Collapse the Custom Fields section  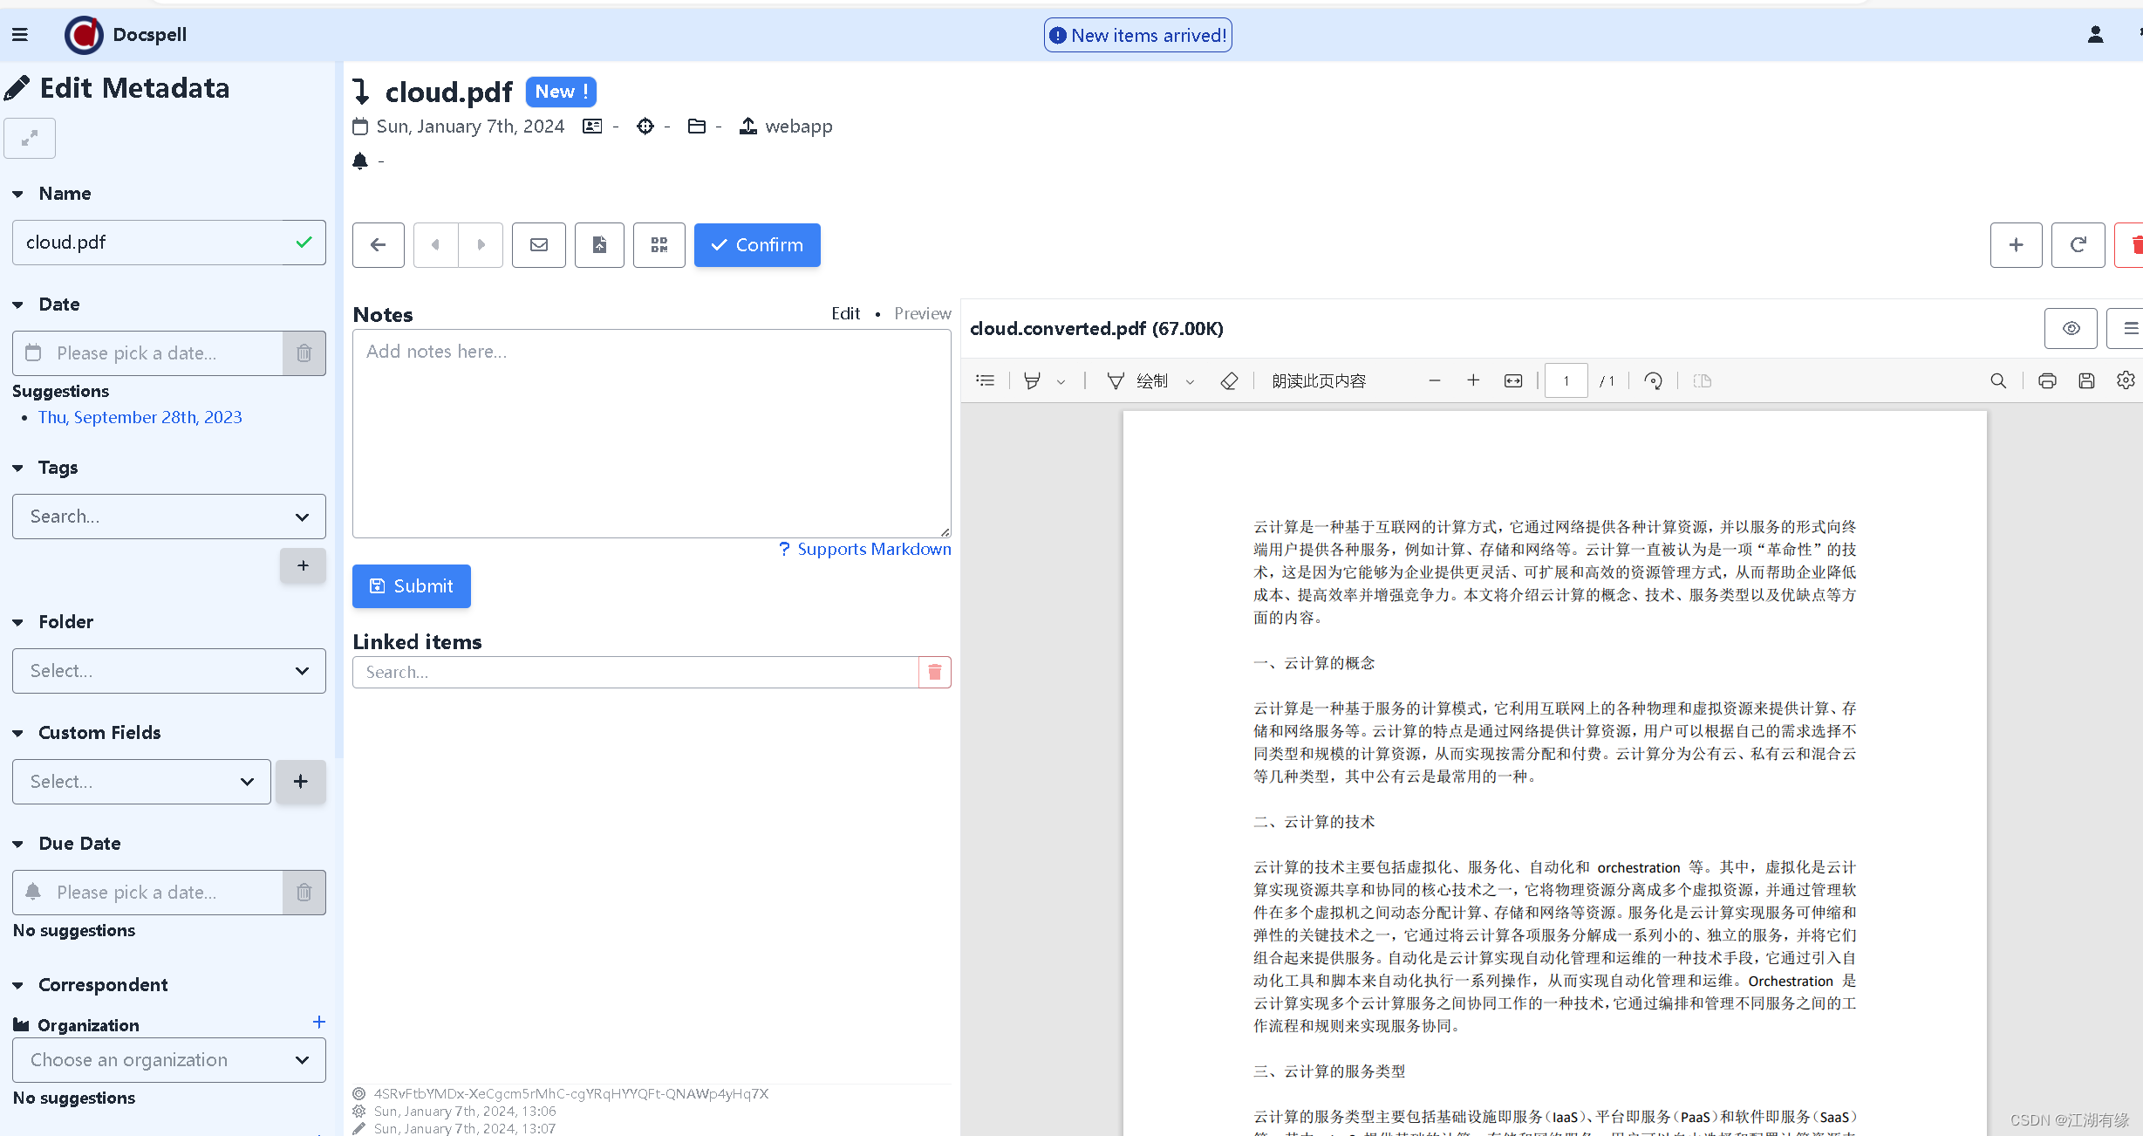point(17,733)
